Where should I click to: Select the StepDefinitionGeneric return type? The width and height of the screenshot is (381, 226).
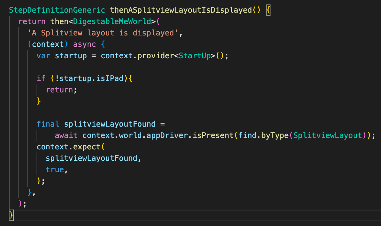click(x=56, y=10)
